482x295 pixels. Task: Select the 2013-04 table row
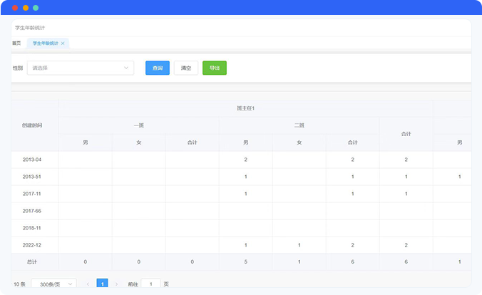tap(32, 160)
